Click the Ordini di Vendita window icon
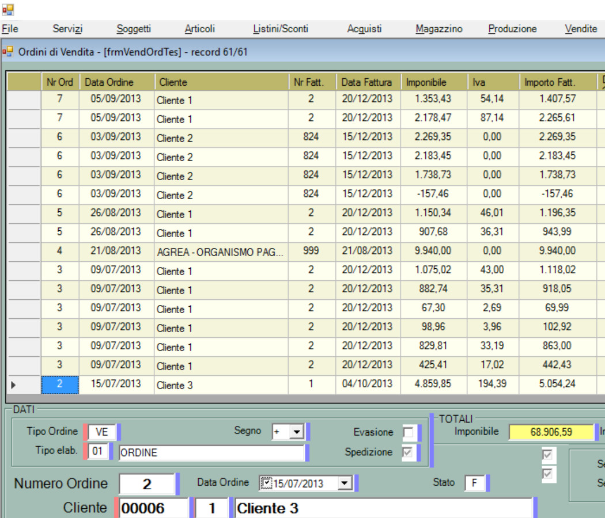This screenshot has width=605, height=518. pos(7,52)
